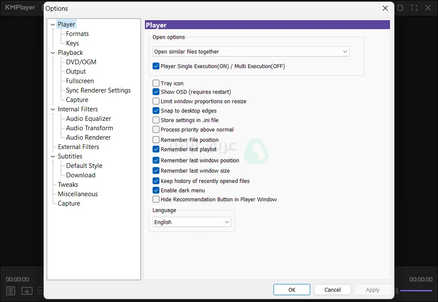The image size is (438, 302).
Task: Collapse the Playback tree node
Action: coord(53,53)
